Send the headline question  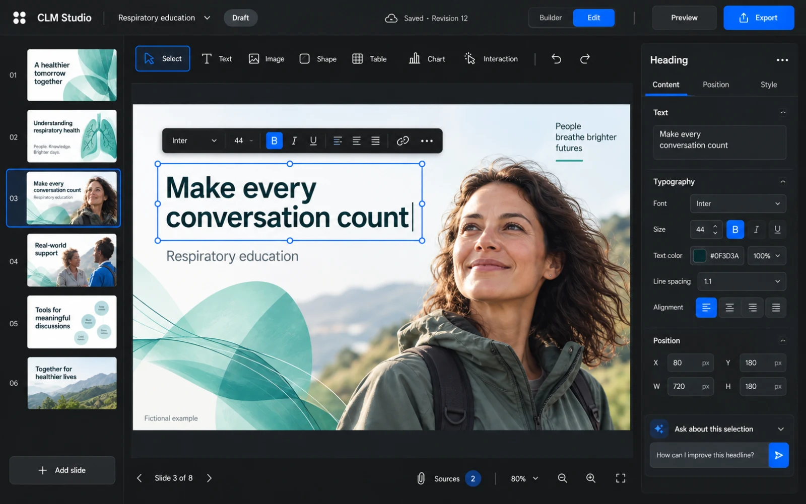pyautogui.click(x=778, y=455)
